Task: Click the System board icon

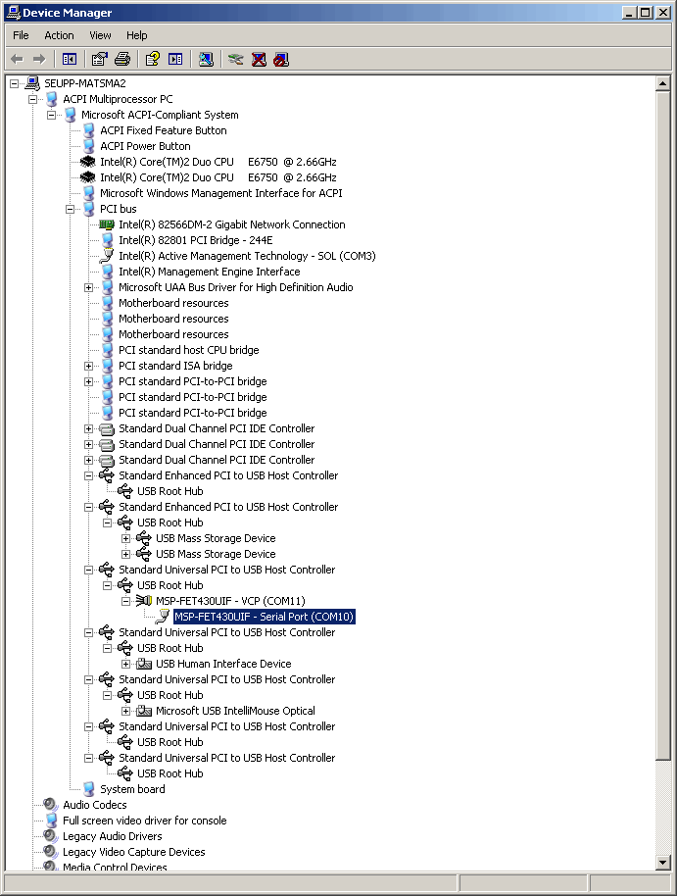Action: coord(88,788)
